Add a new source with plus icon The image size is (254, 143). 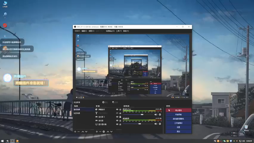[97, 132]
